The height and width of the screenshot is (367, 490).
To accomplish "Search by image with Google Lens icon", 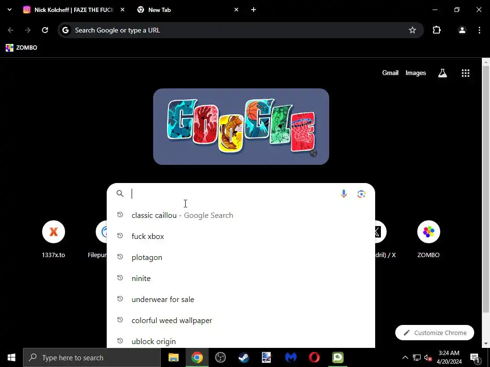I will pos(361,194).
